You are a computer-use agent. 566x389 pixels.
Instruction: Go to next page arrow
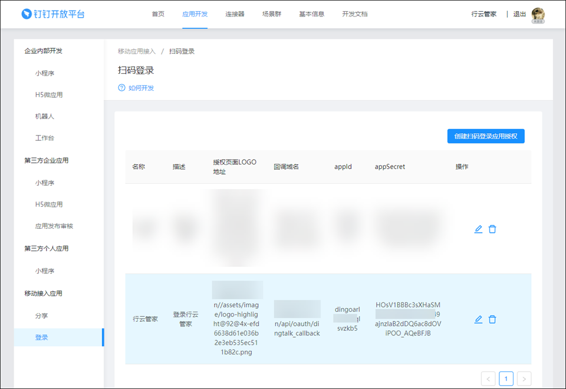coord(525,378)
